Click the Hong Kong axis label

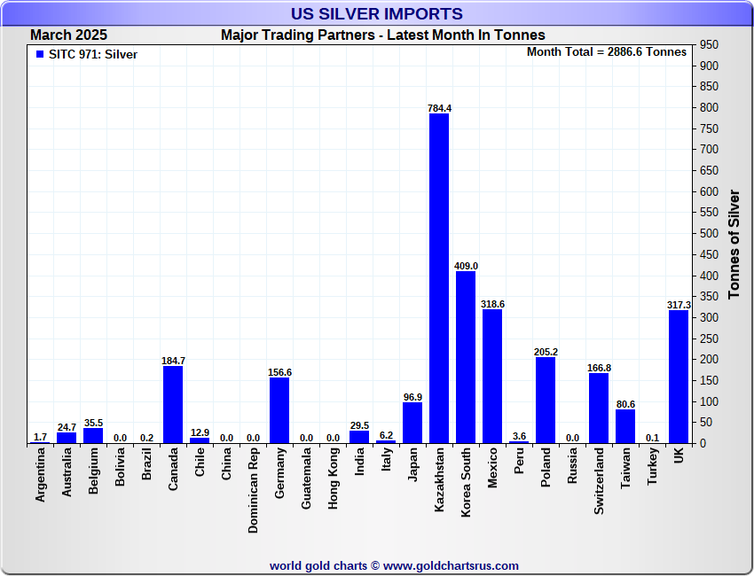[333, 479]
